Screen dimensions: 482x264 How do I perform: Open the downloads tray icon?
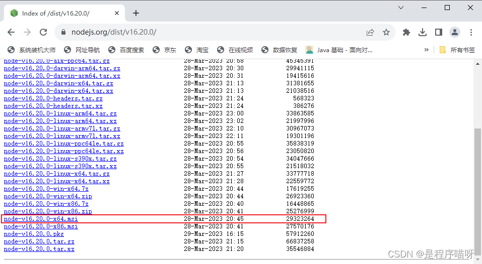pos(423,32)
